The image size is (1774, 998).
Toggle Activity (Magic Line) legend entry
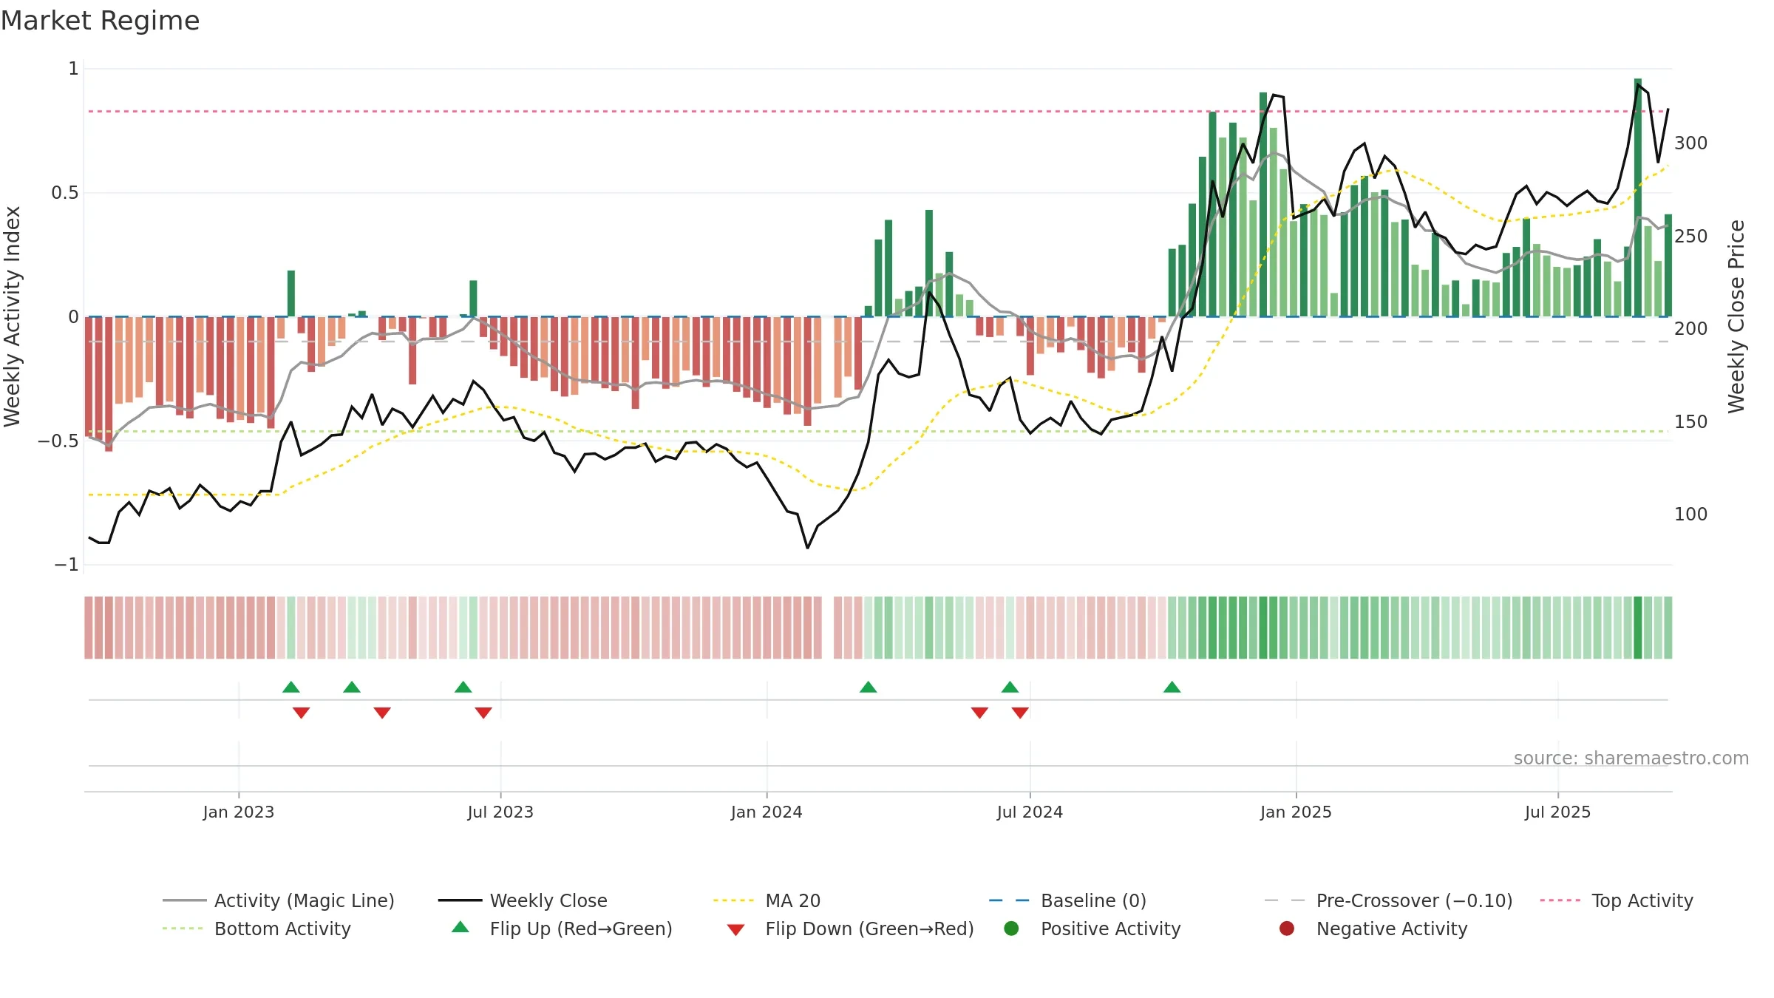tap(279, 900)
